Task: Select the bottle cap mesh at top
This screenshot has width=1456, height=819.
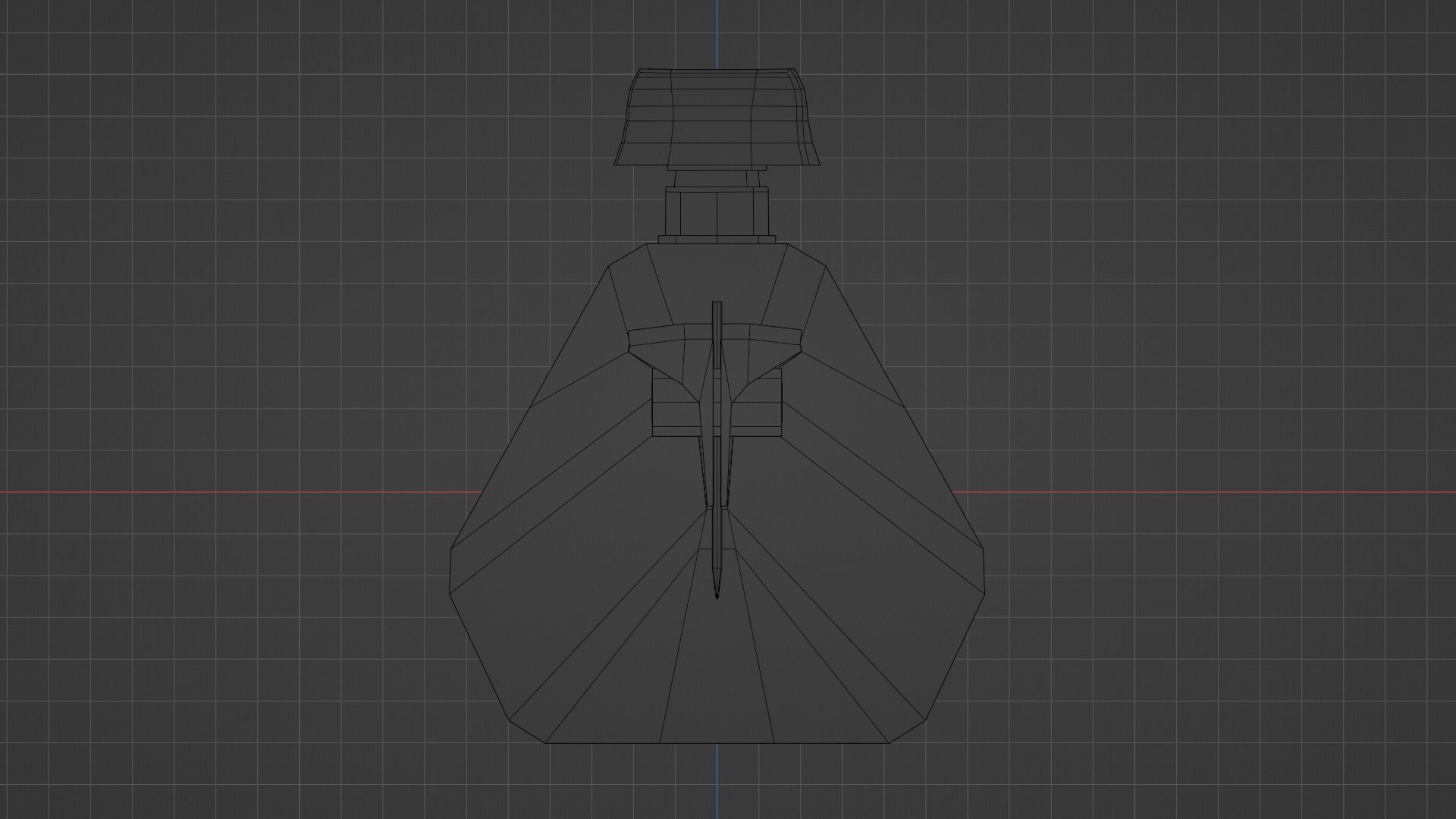Action: (x=717, y=117)
